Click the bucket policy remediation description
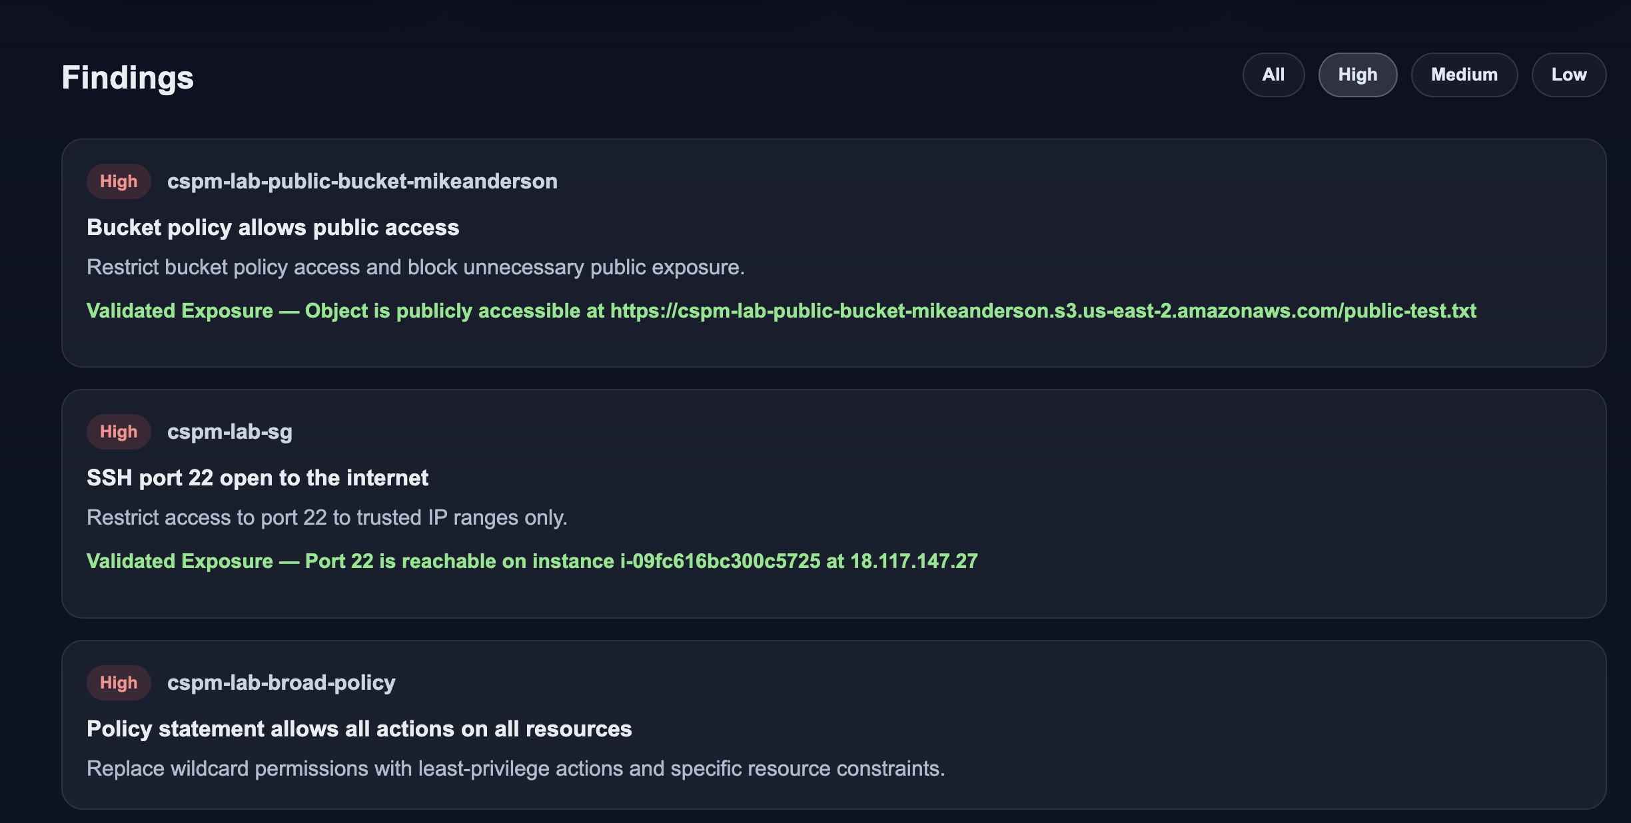Screen dimensions: 1631x823 coord(415,267)
